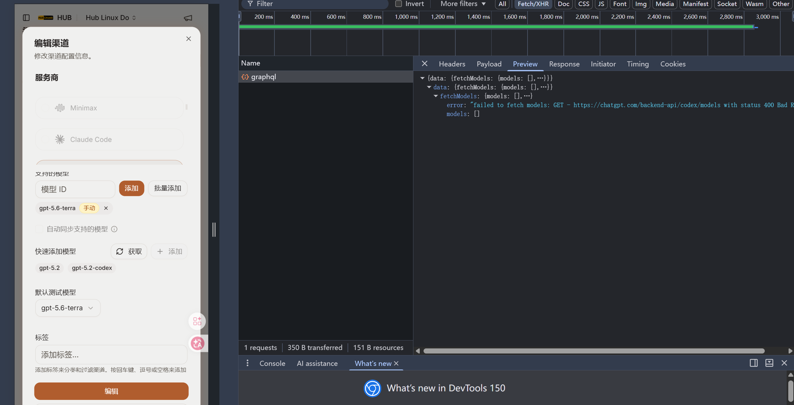This screenshot has height=405, width=794.
Task: Click the disabled 添加 plus button
Action: point(169,251)
